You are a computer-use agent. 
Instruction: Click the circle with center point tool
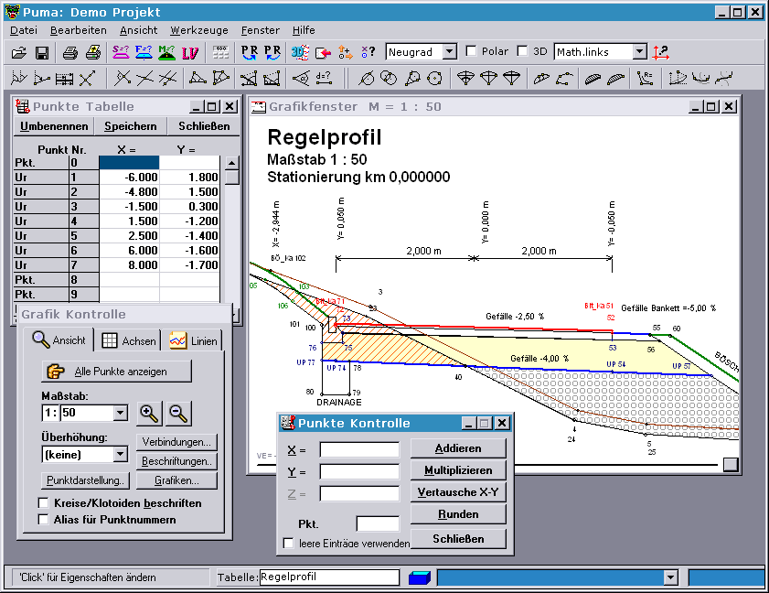[x=434, y=78]
